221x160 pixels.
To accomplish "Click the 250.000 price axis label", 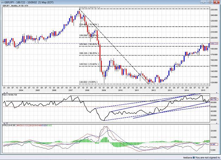I will pyautogui.click(x=214, y=10).
